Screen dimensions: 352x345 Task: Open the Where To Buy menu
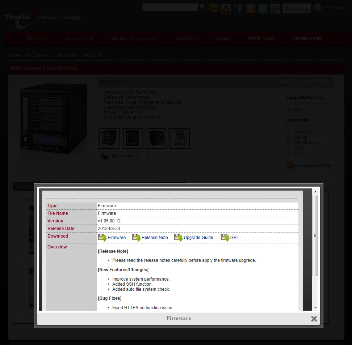261,38
